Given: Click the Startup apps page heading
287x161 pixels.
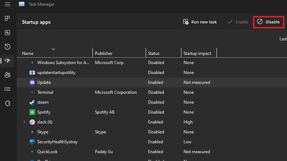Looking at the screenshot, I should tap(36, 22).
